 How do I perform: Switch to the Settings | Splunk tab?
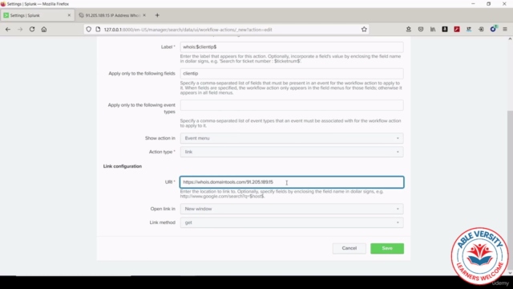coord(37,15)
